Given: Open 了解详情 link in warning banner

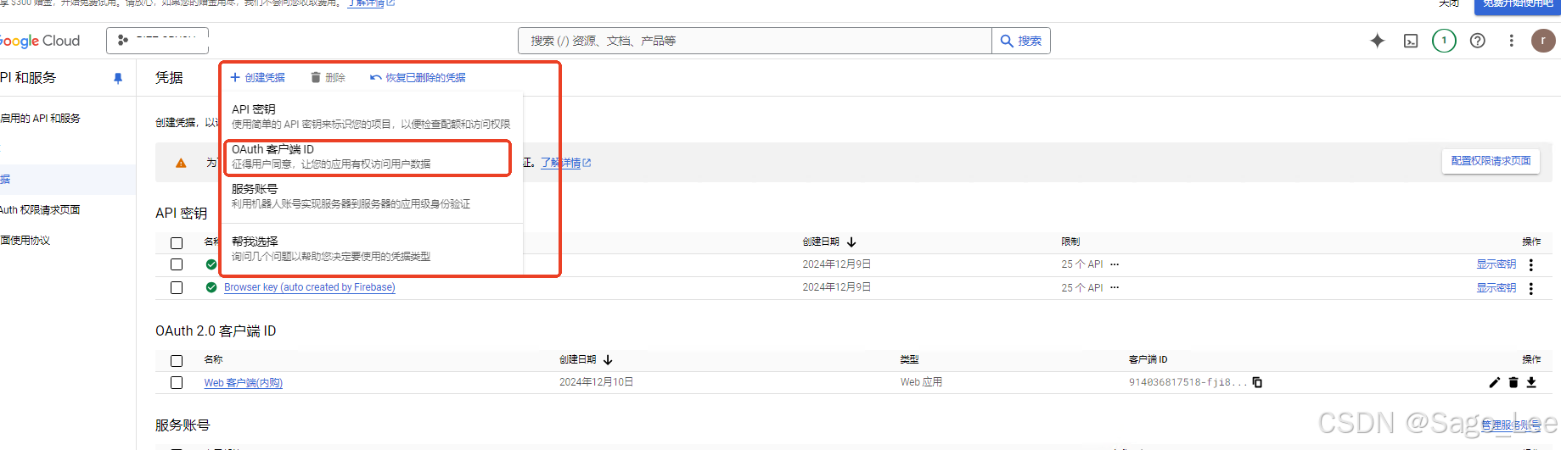Looking at the screenshot, I should click(565, 163).
